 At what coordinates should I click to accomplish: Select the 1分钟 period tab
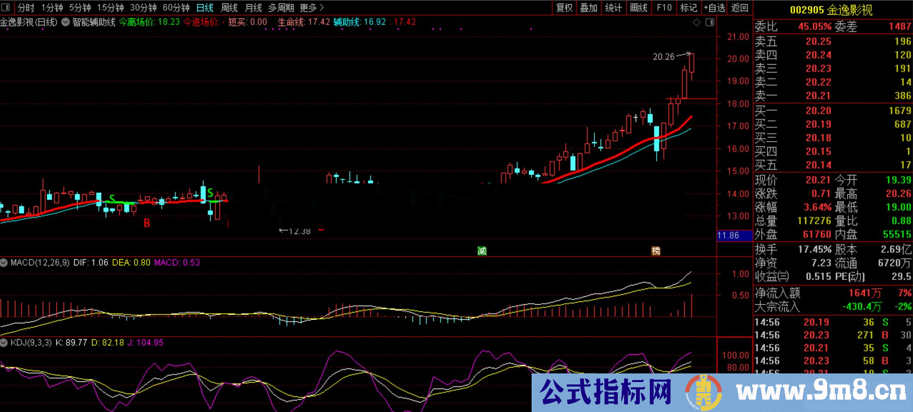click(x=52, y=8)
